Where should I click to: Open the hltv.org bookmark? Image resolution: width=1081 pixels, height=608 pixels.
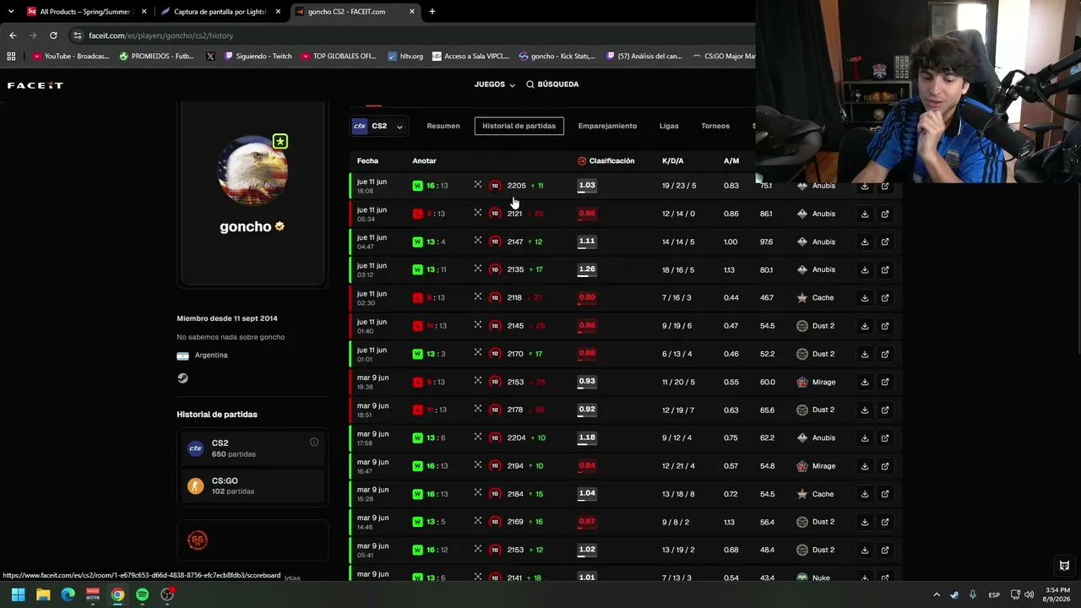[x=405, y=57]
